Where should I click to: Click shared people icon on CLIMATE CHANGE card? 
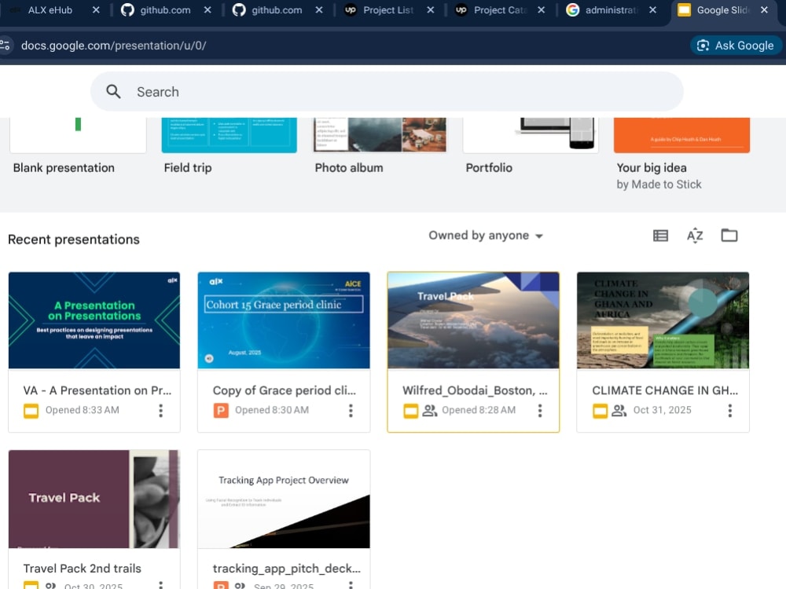(619, 411)
